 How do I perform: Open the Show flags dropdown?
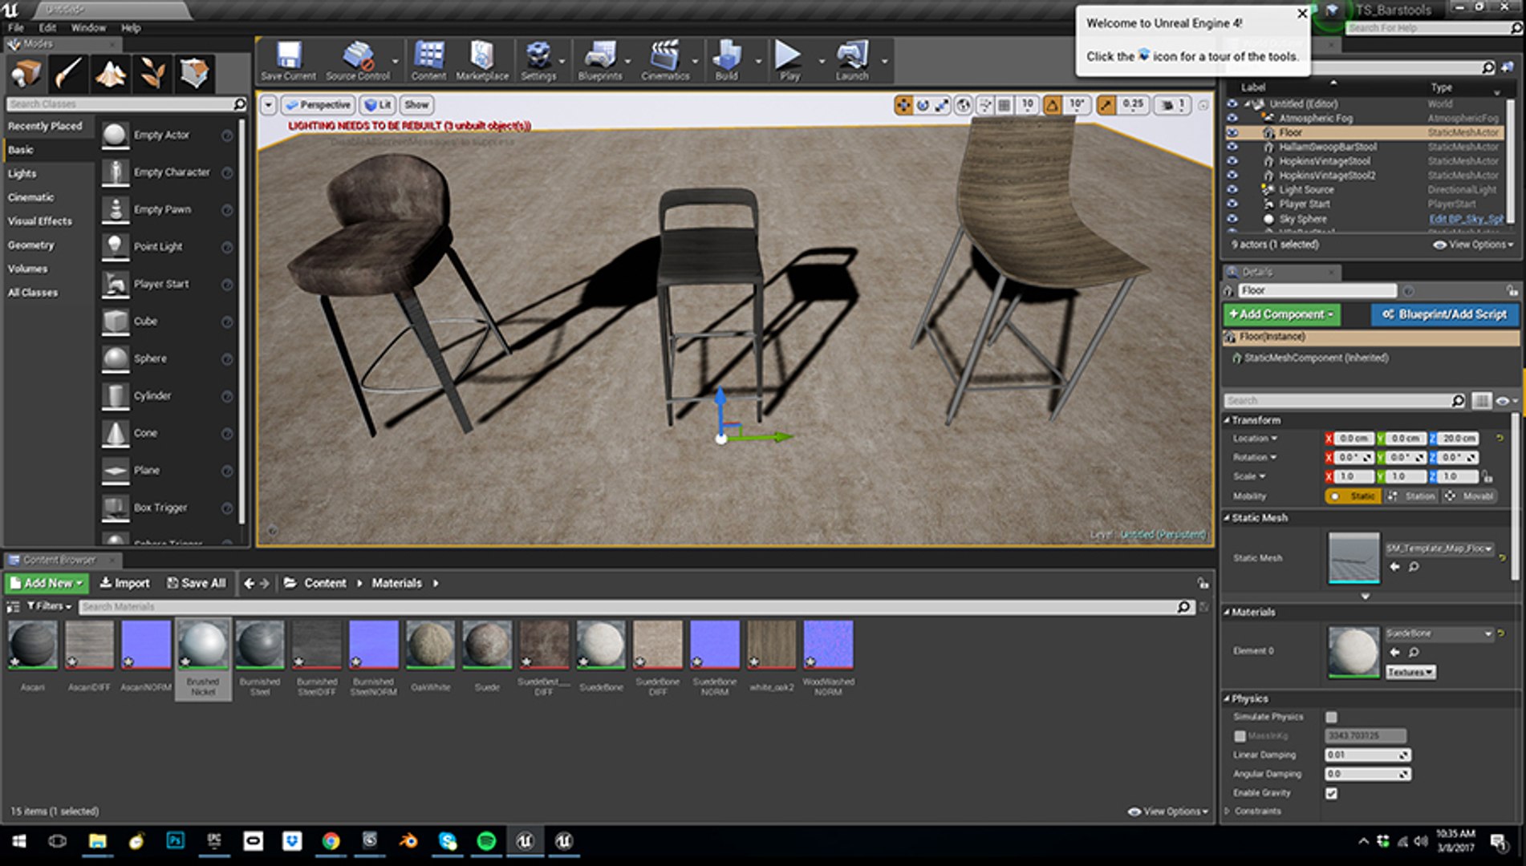[416, 105]
